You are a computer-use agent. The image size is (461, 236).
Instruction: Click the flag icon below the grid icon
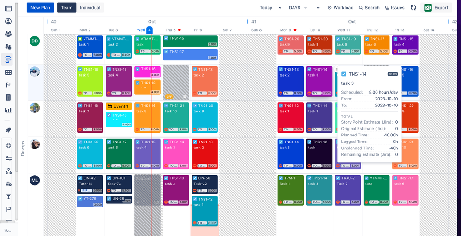point(8,85)
